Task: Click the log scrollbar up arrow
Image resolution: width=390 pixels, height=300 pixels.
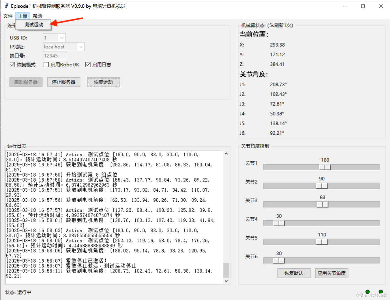Action: pyautogui.click(x=226, y=154)
